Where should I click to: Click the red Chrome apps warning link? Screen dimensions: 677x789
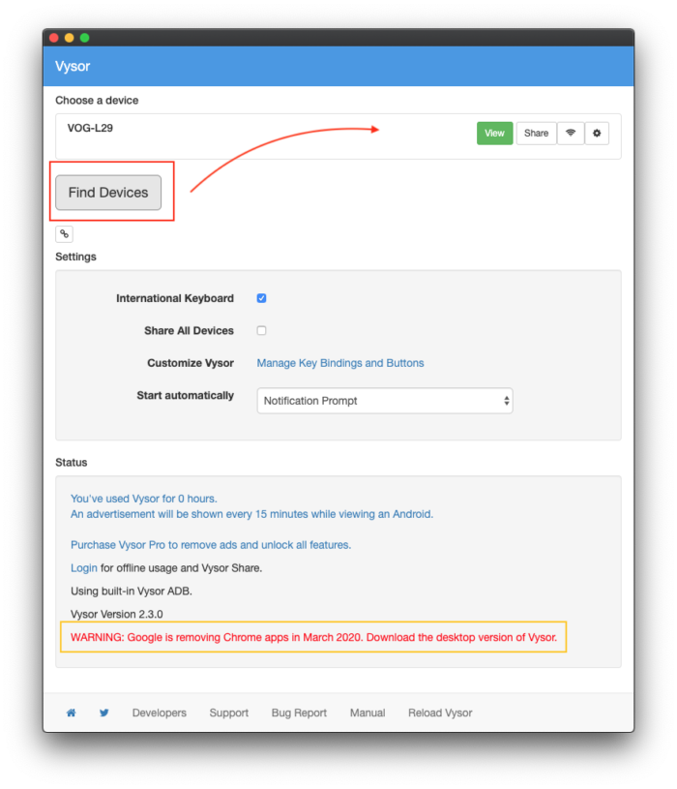coord(313,637)
